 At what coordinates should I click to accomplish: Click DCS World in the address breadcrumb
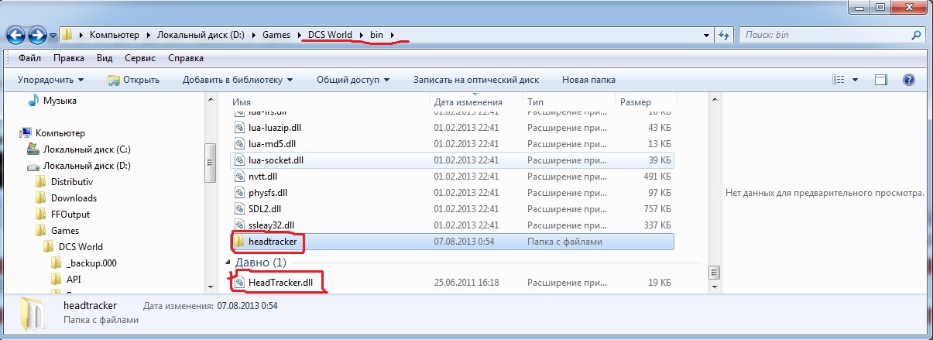[330, 35]
